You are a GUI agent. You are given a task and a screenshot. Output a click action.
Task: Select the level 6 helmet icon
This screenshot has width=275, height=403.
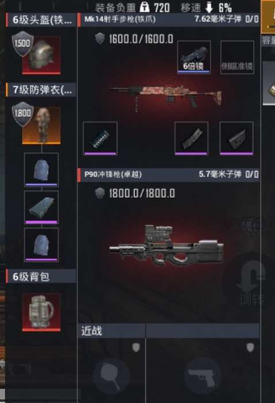41,55
